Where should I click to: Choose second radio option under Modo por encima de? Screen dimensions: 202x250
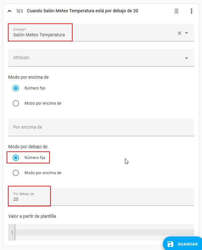coord(16,103)
